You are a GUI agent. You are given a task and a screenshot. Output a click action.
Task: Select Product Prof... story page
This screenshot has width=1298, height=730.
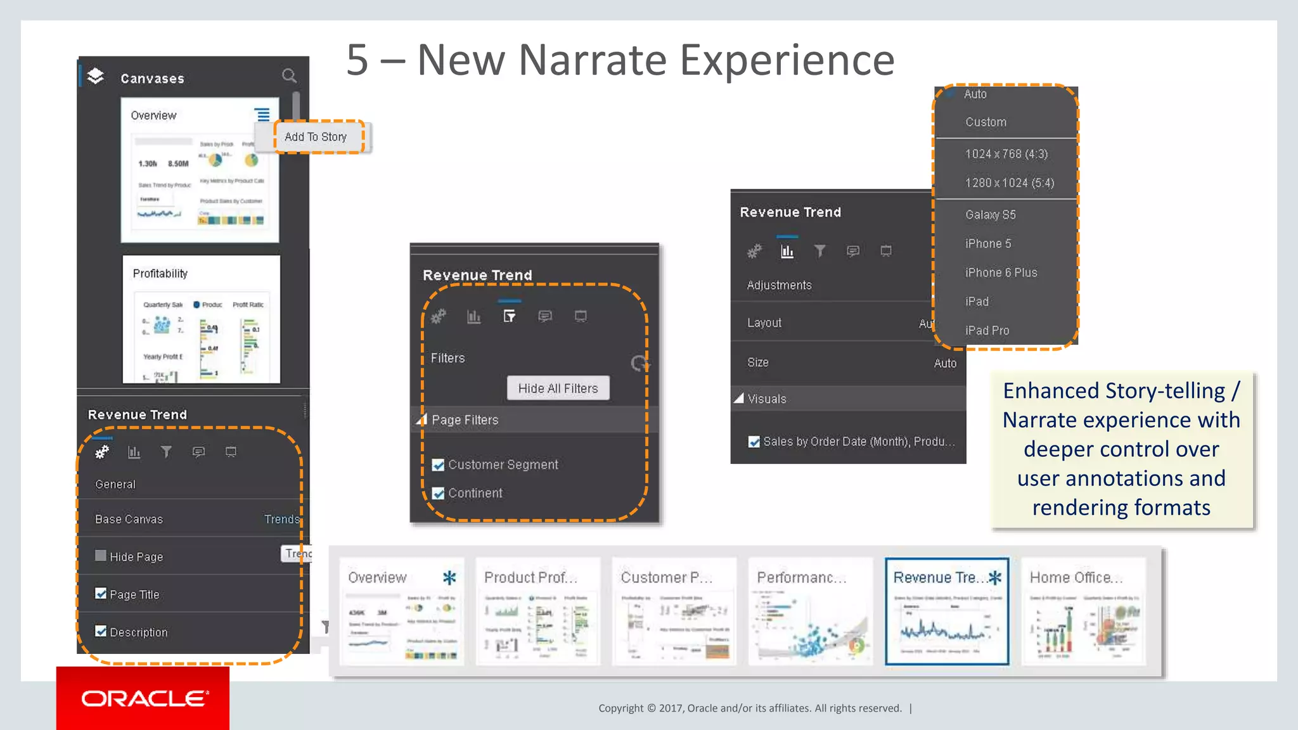pos(538,611)
